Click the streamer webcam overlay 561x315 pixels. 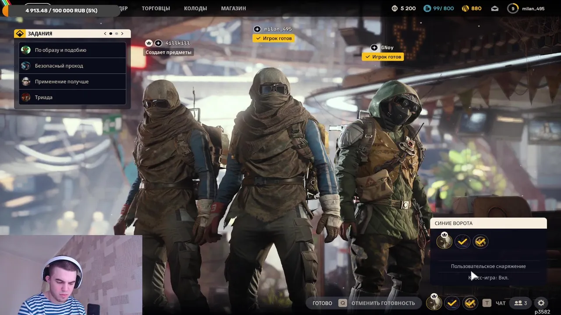coord(71,275)
